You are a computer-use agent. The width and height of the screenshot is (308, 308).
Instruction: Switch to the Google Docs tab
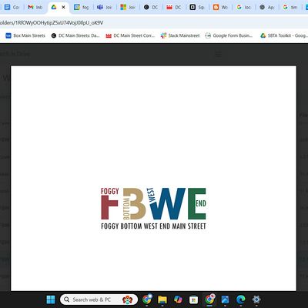(x=12, y=7)
